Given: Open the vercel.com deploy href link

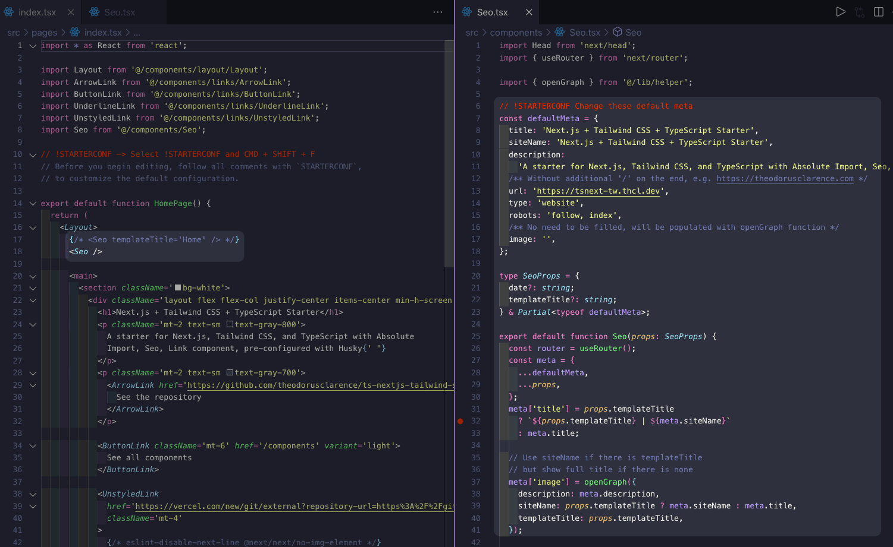Looking at the screenshot, I should (294, 507).
